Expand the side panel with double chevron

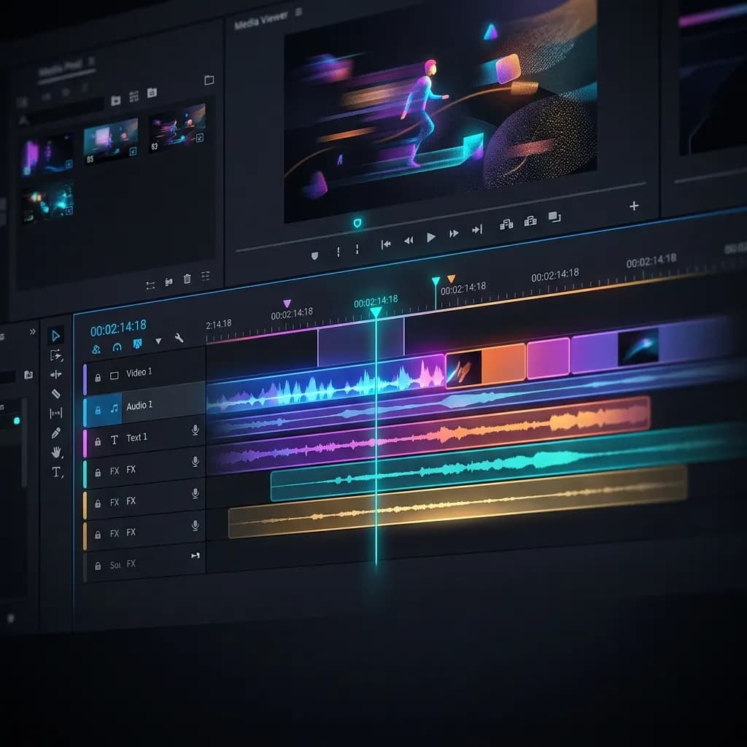point(32,332)
